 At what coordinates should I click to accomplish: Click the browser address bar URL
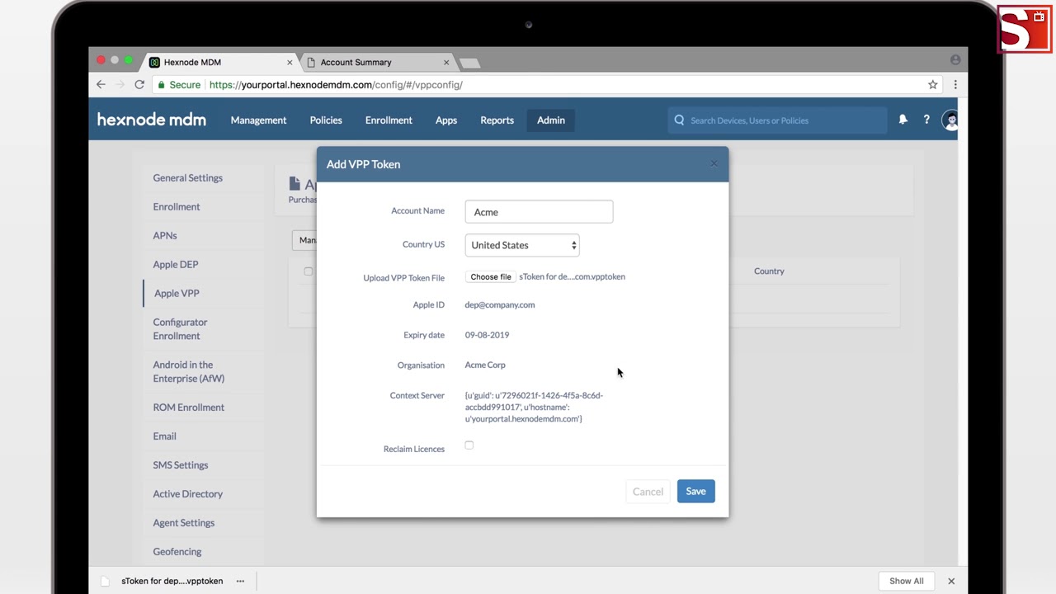336,84
